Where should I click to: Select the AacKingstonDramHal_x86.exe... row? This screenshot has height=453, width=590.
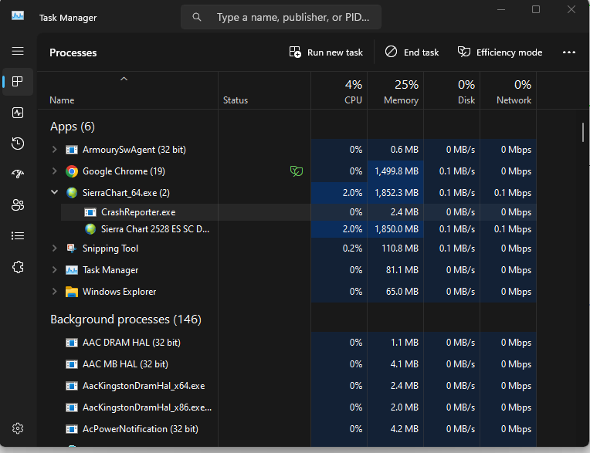[287, 407]
